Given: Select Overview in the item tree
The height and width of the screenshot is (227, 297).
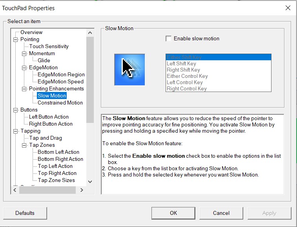Looking at the screenshot, I should click(31, 32).
